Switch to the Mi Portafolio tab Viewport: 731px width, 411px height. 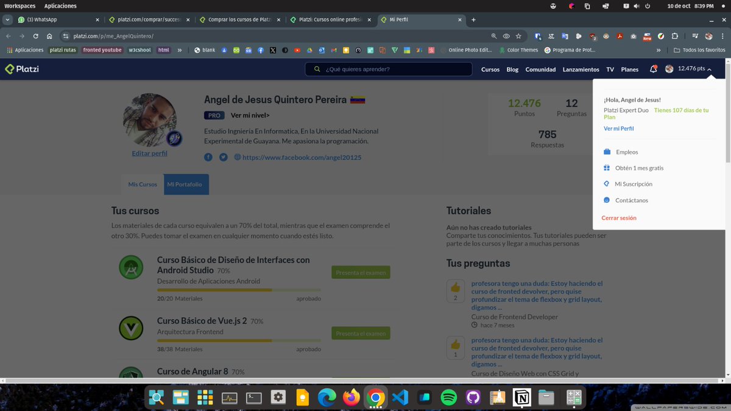pyautogui.click(x=186, y=184)
